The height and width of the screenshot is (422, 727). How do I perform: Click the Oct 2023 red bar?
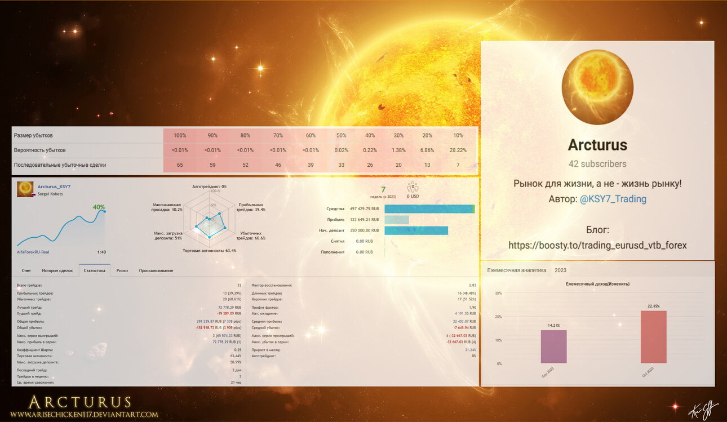pyautogui.click(x=654, y=337)
